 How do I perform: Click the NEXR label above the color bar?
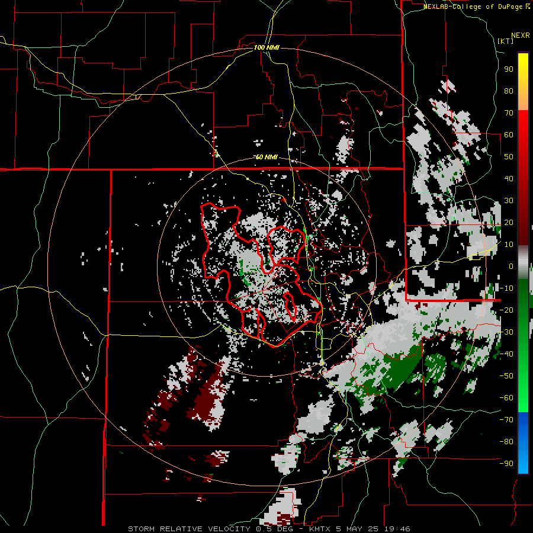tap(521, 36)
